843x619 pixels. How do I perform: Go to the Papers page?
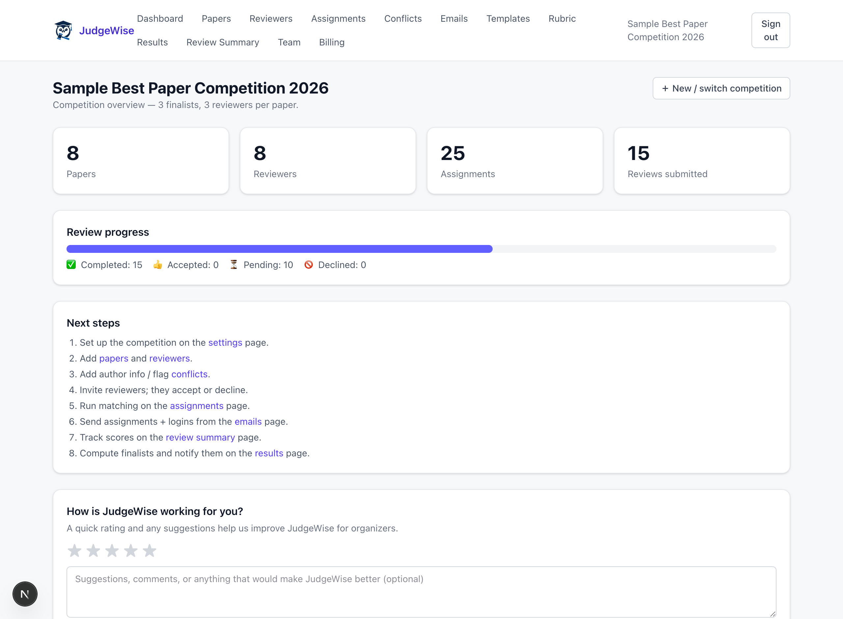pyautogui.click(x=216, y=18)
